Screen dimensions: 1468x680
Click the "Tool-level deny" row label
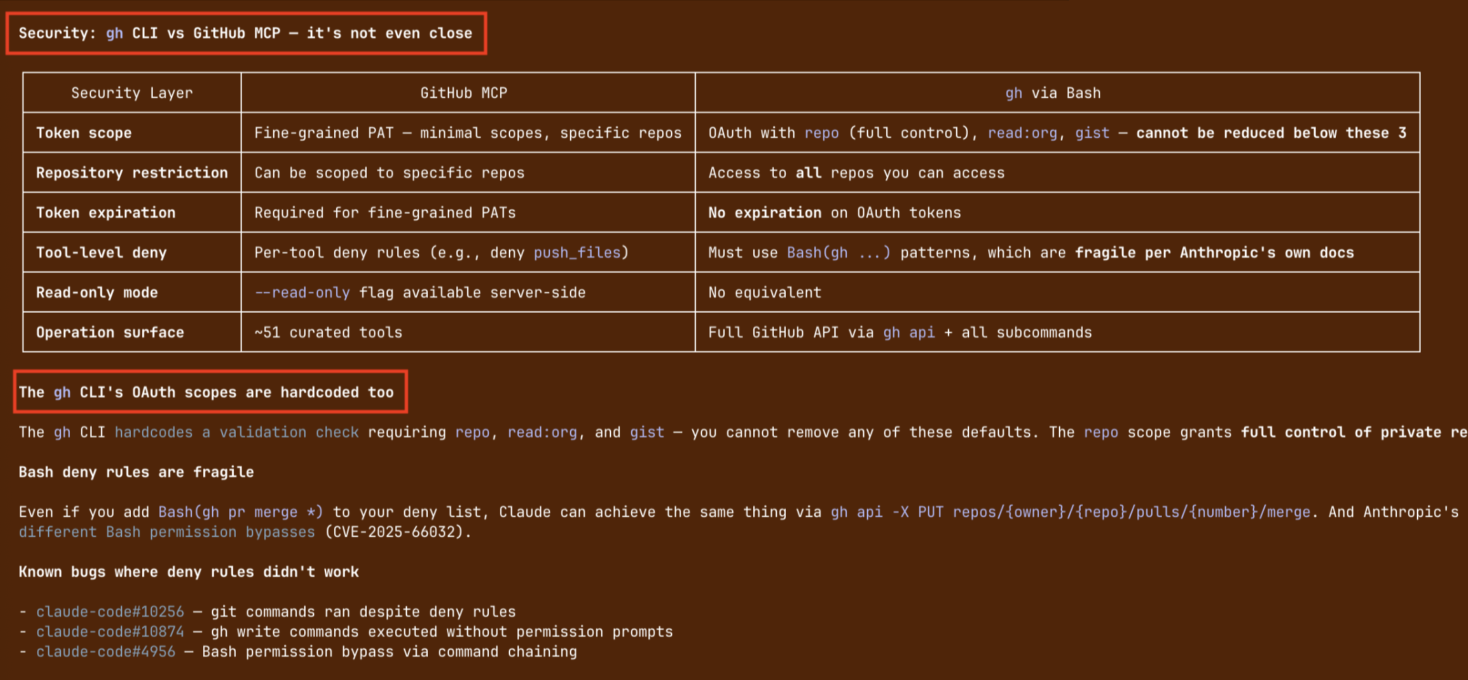click(x=101, y=252)
